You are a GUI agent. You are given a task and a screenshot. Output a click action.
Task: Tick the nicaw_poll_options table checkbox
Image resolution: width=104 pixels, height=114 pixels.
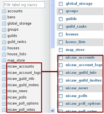61,104
